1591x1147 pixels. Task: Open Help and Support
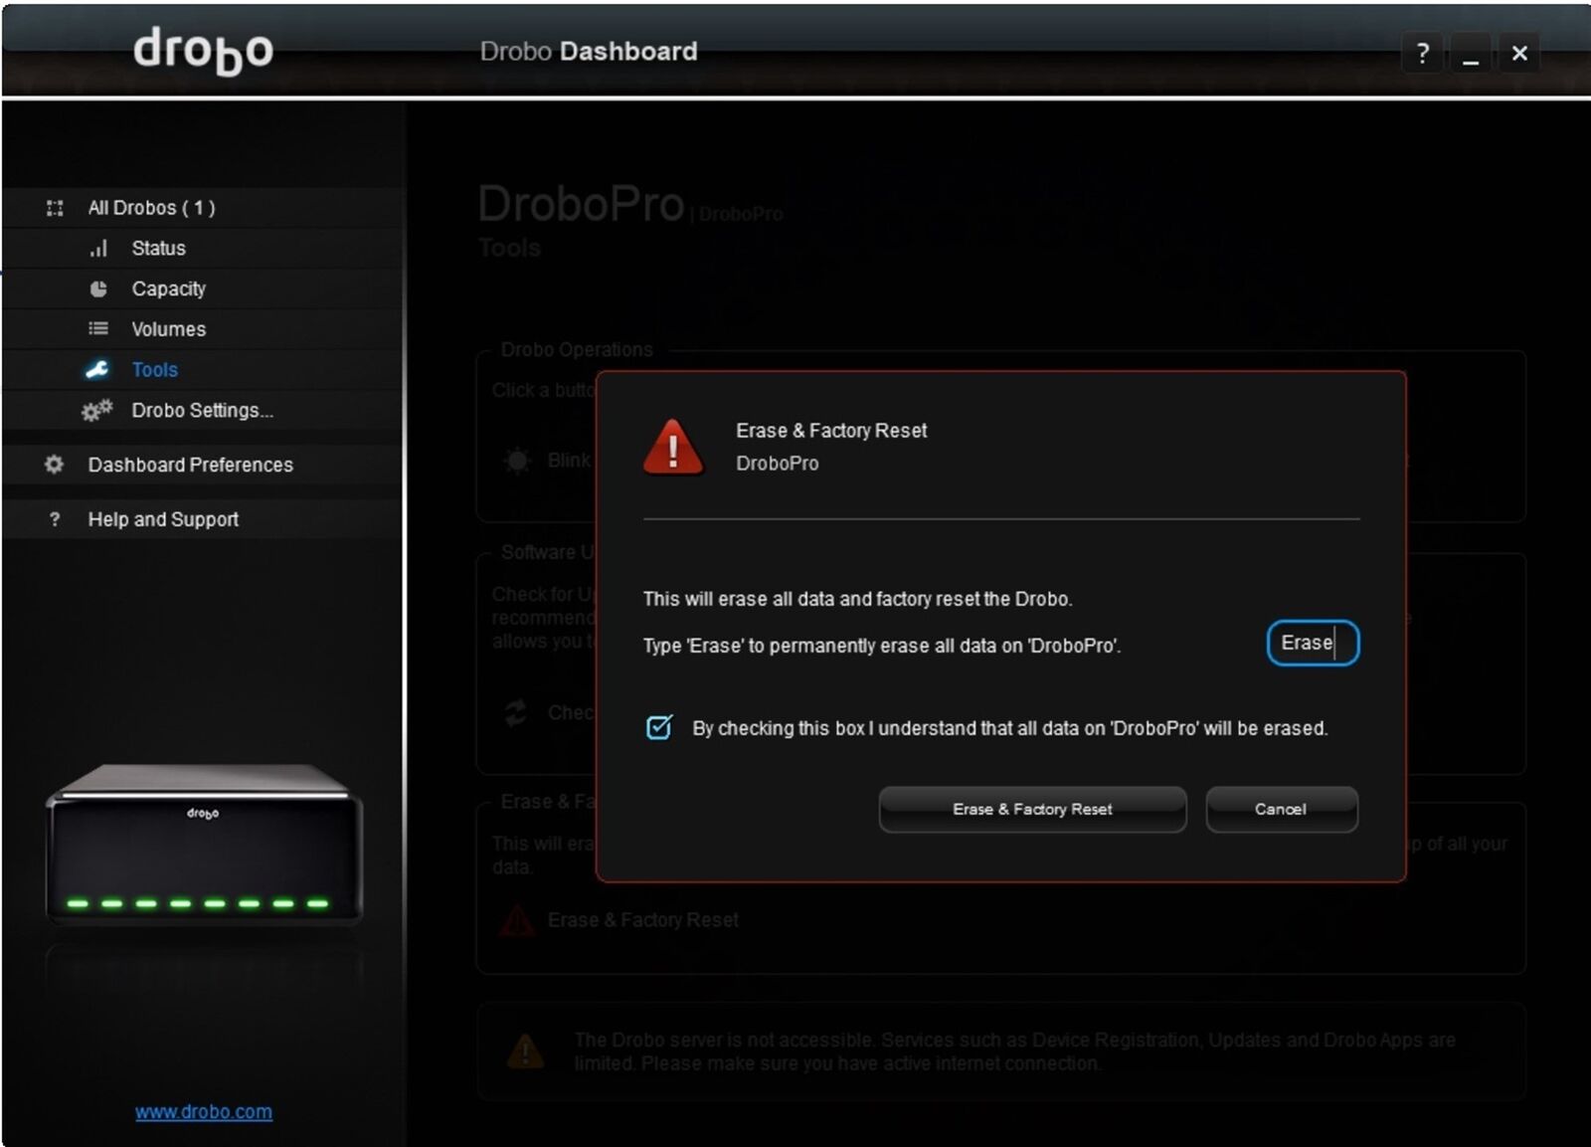click(163, 519)
